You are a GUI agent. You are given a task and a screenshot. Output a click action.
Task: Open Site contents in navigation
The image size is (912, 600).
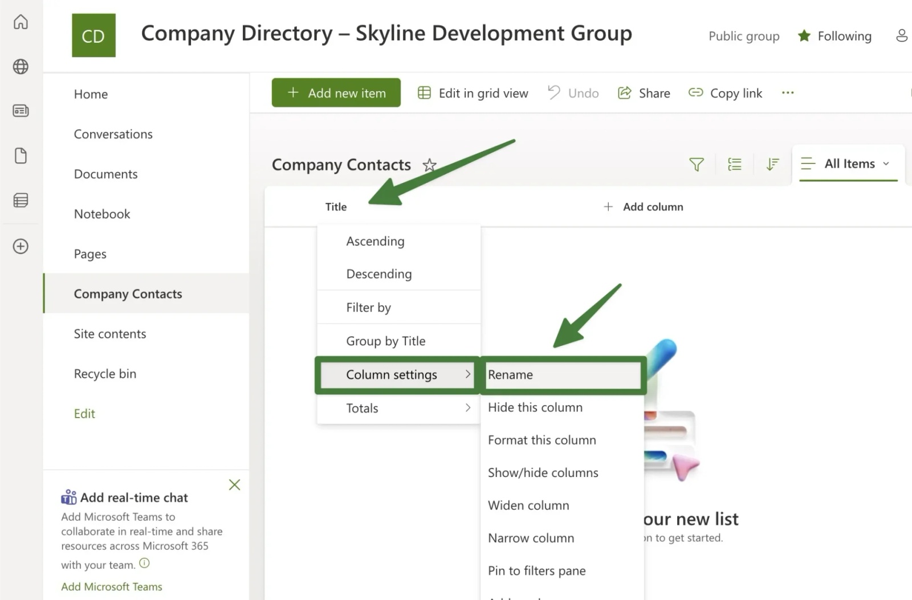109,333
